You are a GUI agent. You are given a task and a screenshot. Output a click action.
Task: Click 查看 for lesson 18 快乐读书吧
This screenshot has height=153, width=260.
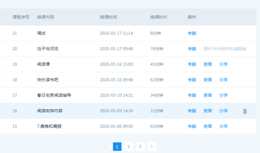pyautogui.click(x=208, y=80)
